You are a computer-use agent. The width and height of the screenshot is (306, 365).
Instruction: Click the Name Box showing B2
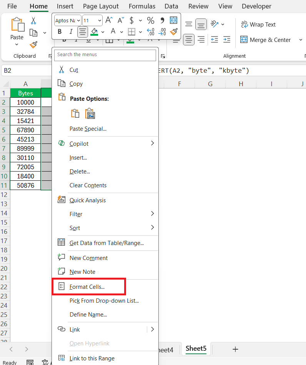pyautogui.click(x=26, y=70)
